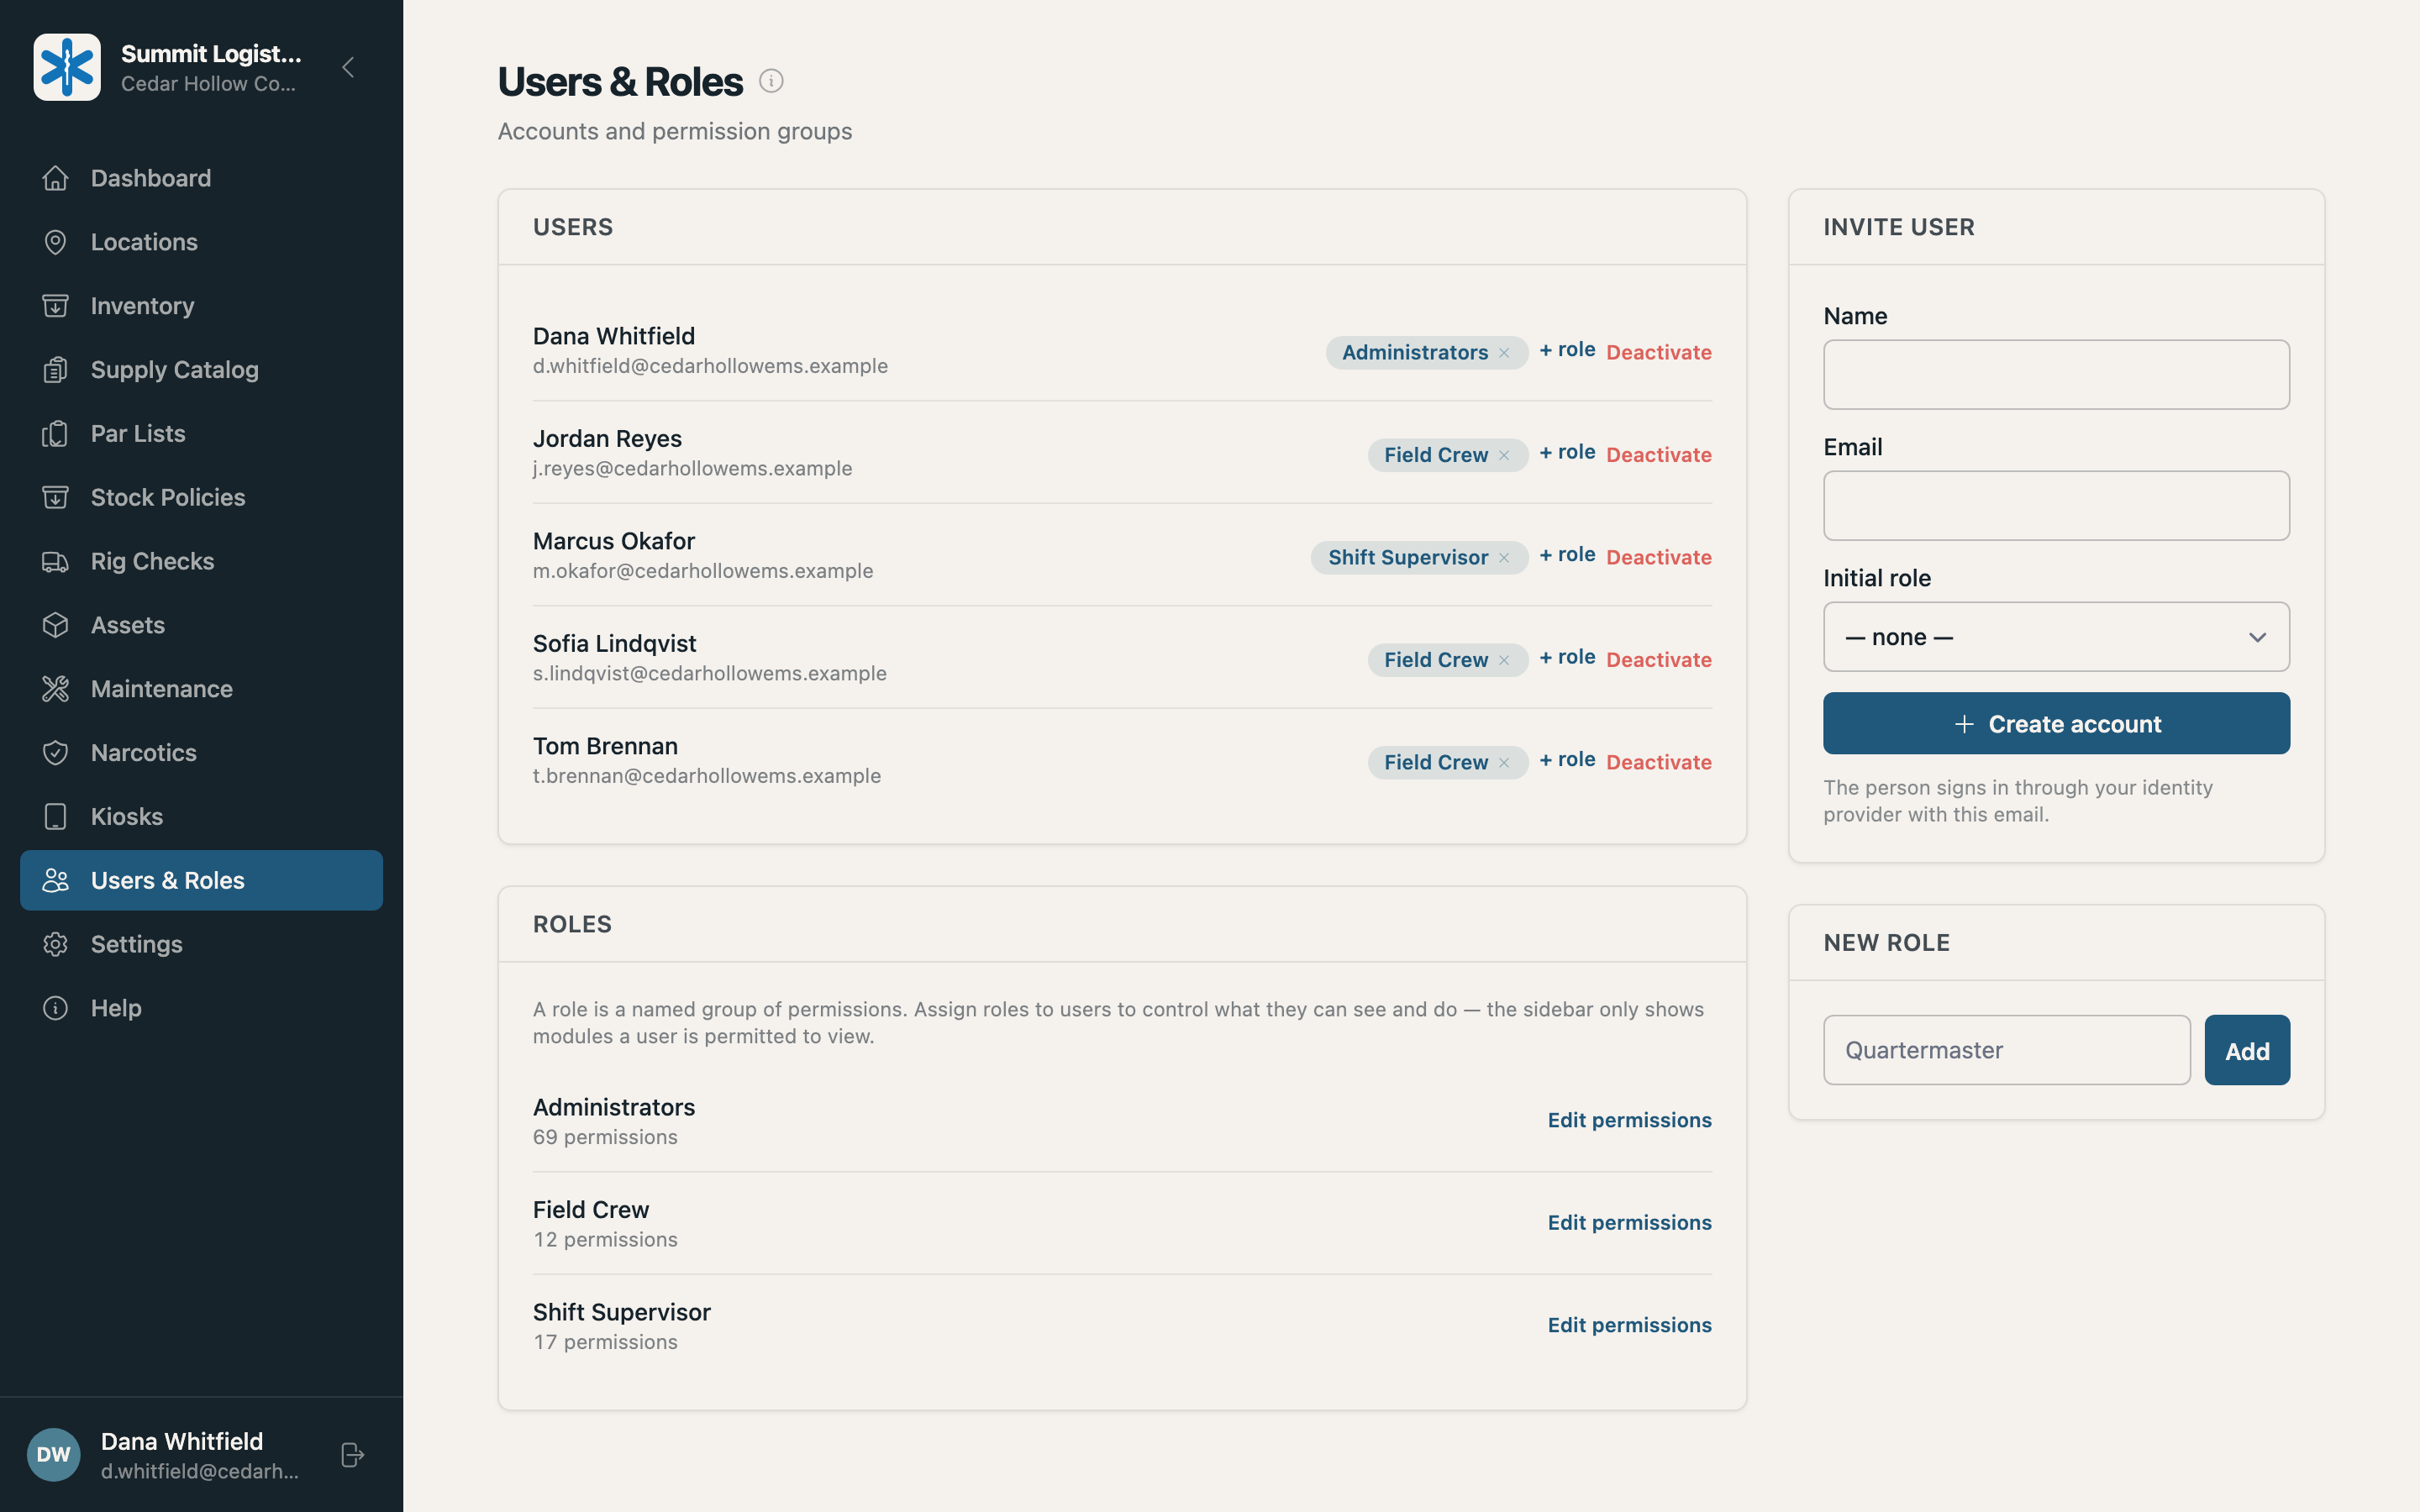
Task: Click the text "69 permissions"
Action: point(605,1137)
